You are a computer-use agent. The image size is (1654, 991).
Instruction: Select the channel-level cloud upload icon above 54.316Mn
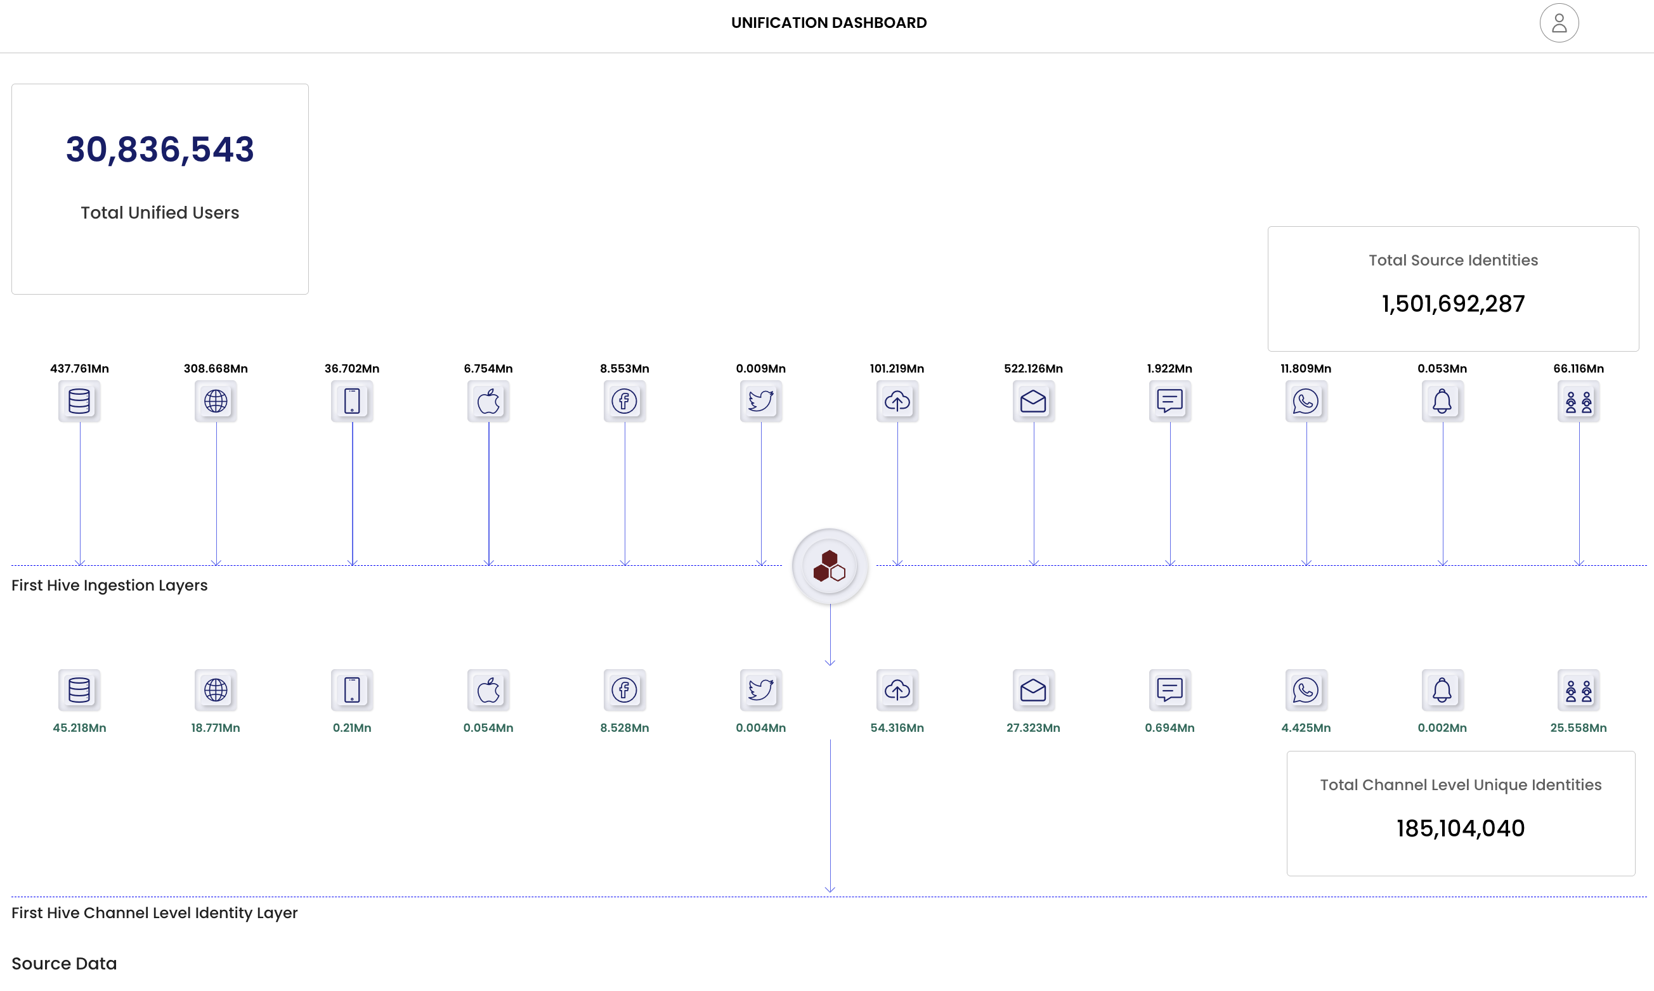pyautogui.click(x=897, y=690)
